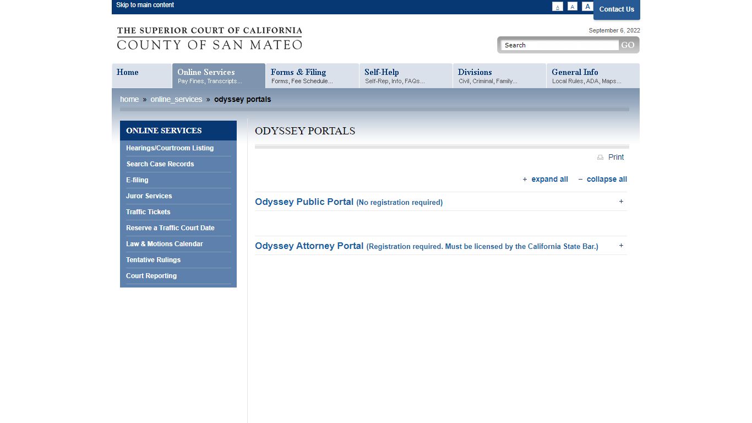This screenshot has width=752, height=423.
Task: Click the collapse all link
Action: pyautogui.click(x=606, y=179)
